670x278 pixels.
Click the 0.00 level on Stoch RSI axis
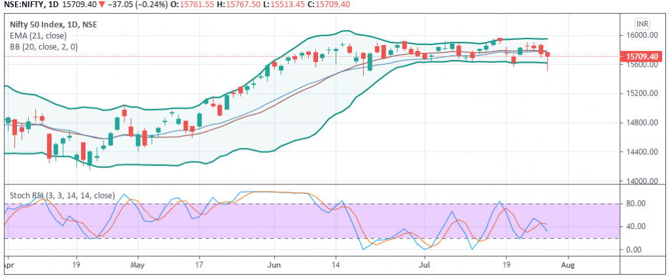point(635,250)
